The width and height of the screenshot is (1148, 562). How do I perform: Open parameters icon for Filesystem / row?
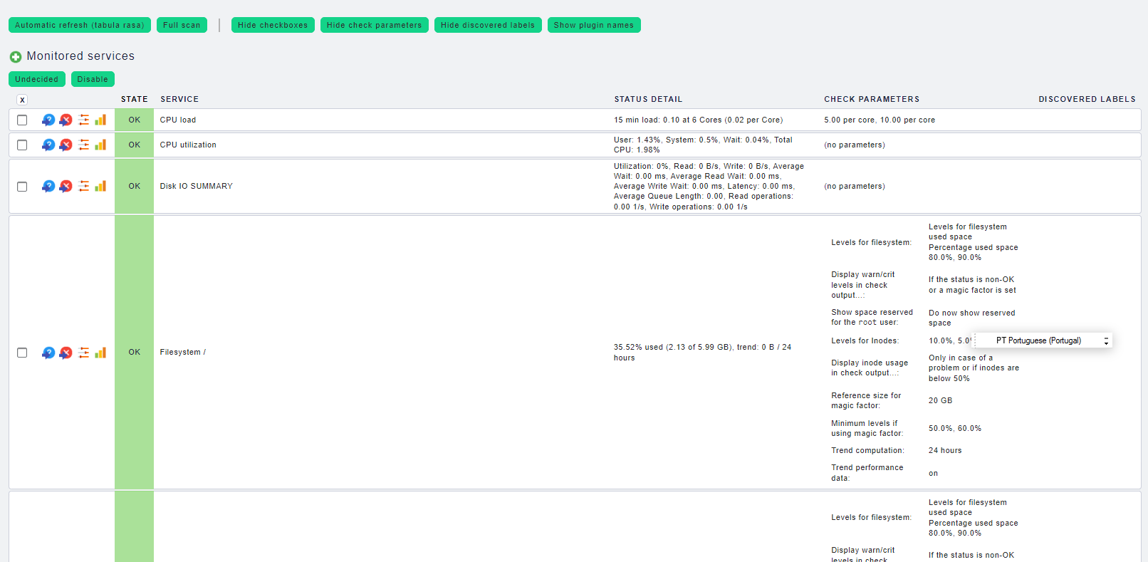pos(84,353)
